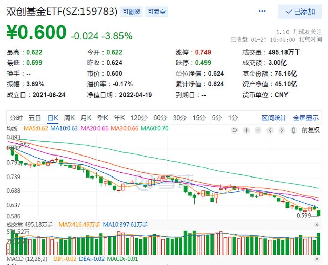Switch to the 周K weekly tab
328x265 pixels.
(x=69, y=118)
